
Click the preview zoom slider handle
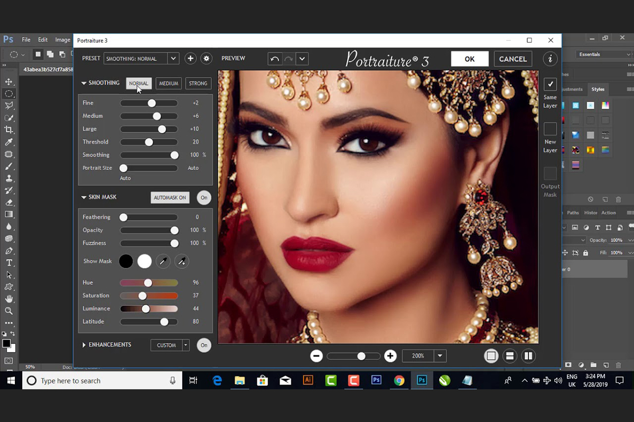pyautogui.click(x=361, y=357)
